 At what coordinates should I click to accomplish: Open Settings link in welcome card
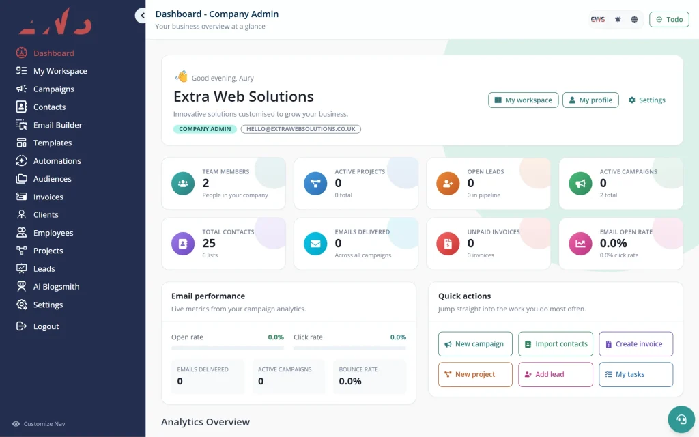pyautogui.click(x=646, y=100)
